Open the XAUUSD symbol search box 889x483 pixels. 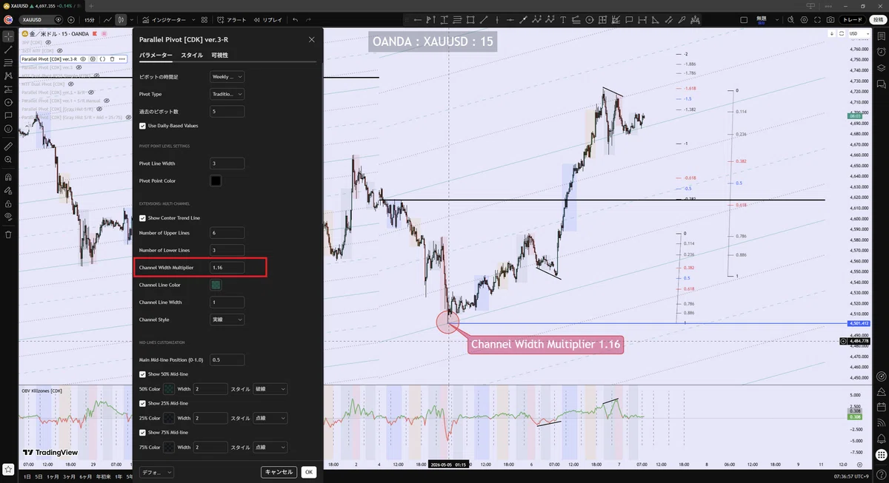click(41, 20)
